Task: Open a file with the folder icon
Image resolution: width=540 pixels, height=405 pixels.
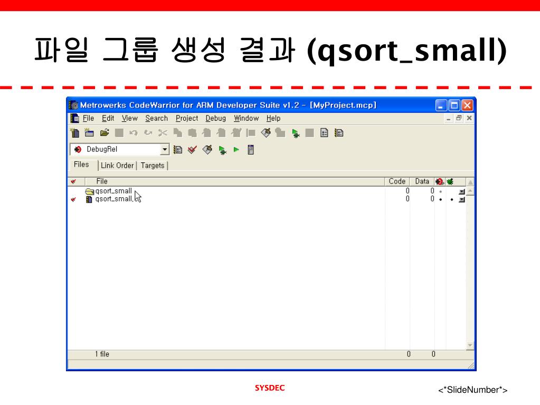Action: 105,133
